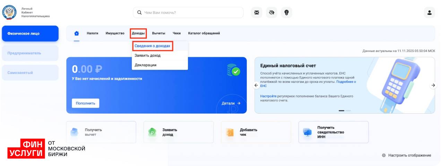Go to previous banner with left arrow
This screenshot has height=166, width=441.
coord(257,85)
